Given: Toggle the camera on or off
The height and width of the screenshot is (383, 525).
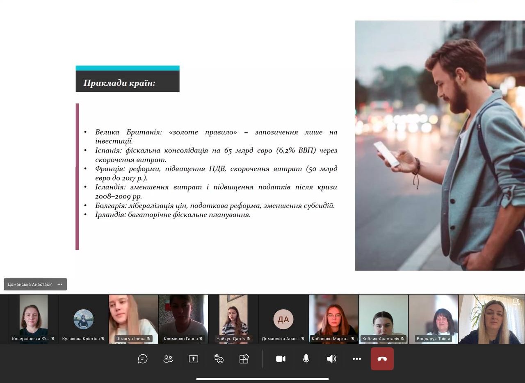Looking at the screenshot, I should point(281,359).
